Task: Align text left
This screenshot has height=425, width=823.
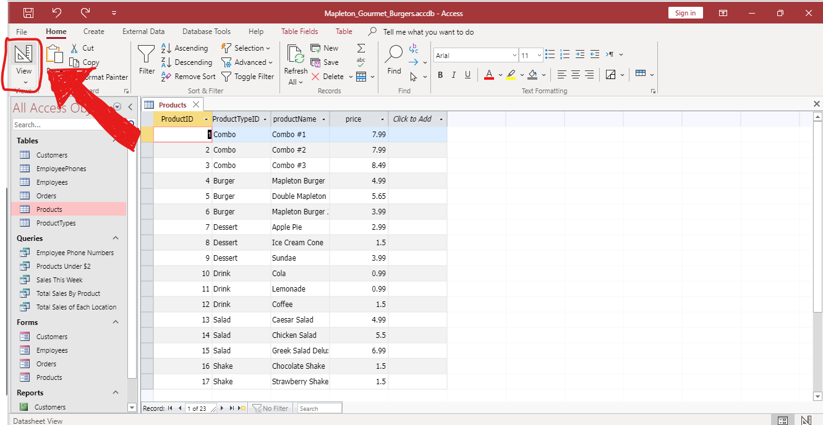Action: [x=561, y=75]
